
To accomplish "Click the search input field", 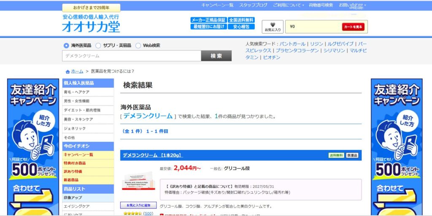I will pos(132,56).
